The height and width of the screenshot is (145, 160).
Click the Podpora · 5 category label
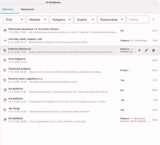point(127,41)
